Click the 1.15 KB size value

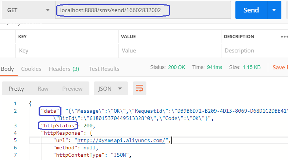(x=252, y=67)
